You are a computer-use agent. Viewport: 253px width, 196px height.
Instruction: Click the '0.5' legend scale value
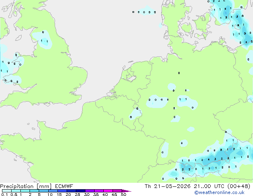coord(14,194)
